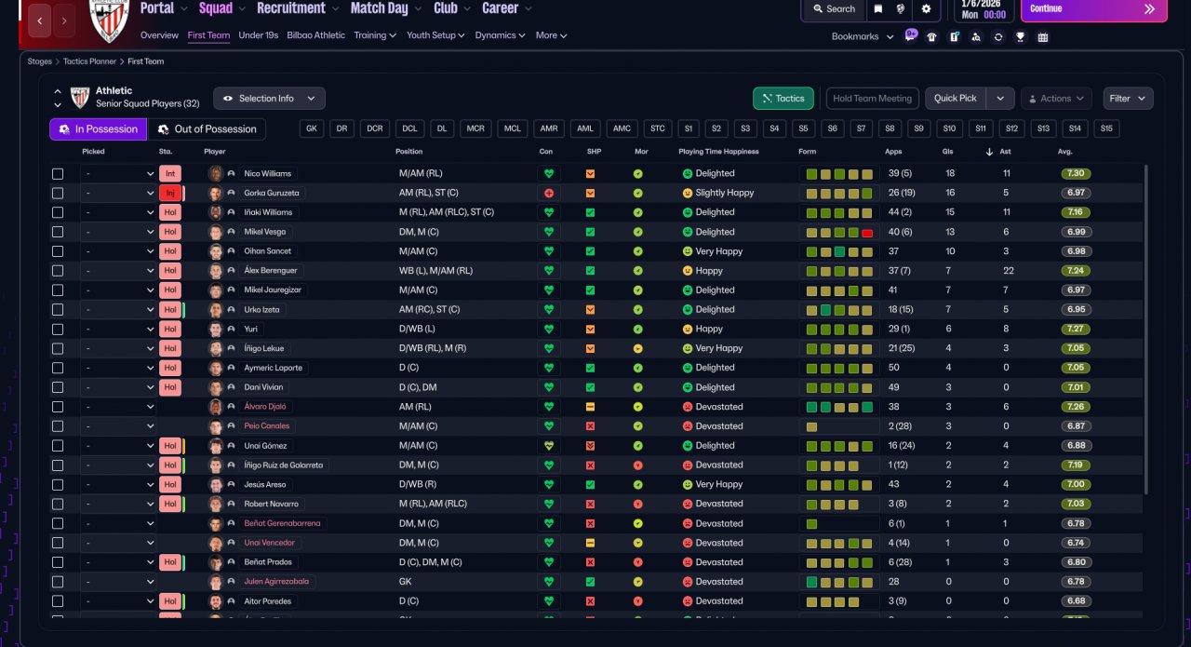Click the Continue button
The height and width of the screenshot is (647, 1191).
[x=1093, y=9]
